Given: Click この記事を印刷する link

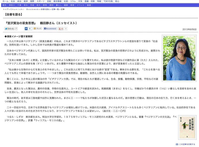Looking at the screenshot, I should pos(187,144).
